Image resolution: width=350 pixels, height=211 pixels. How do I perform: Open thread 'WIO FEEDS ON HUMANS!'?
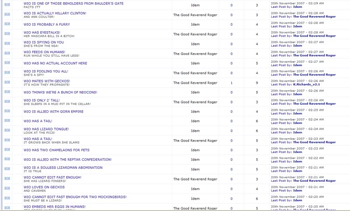tap(45, 52)
